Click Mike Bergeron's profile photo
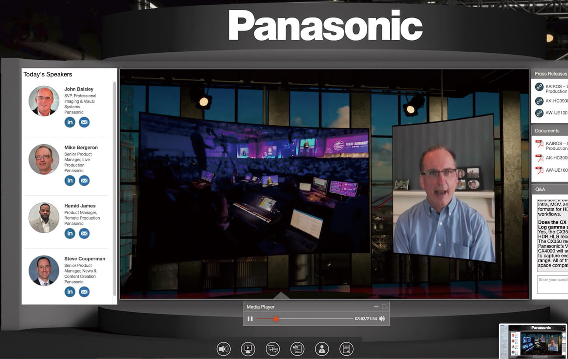Screen dimensions: 568x359 tap(44, 159)
